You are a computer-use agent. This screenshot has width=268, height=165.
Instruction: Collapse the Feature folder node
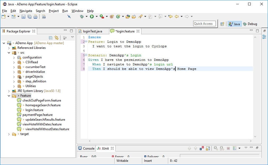coord(9,96)
